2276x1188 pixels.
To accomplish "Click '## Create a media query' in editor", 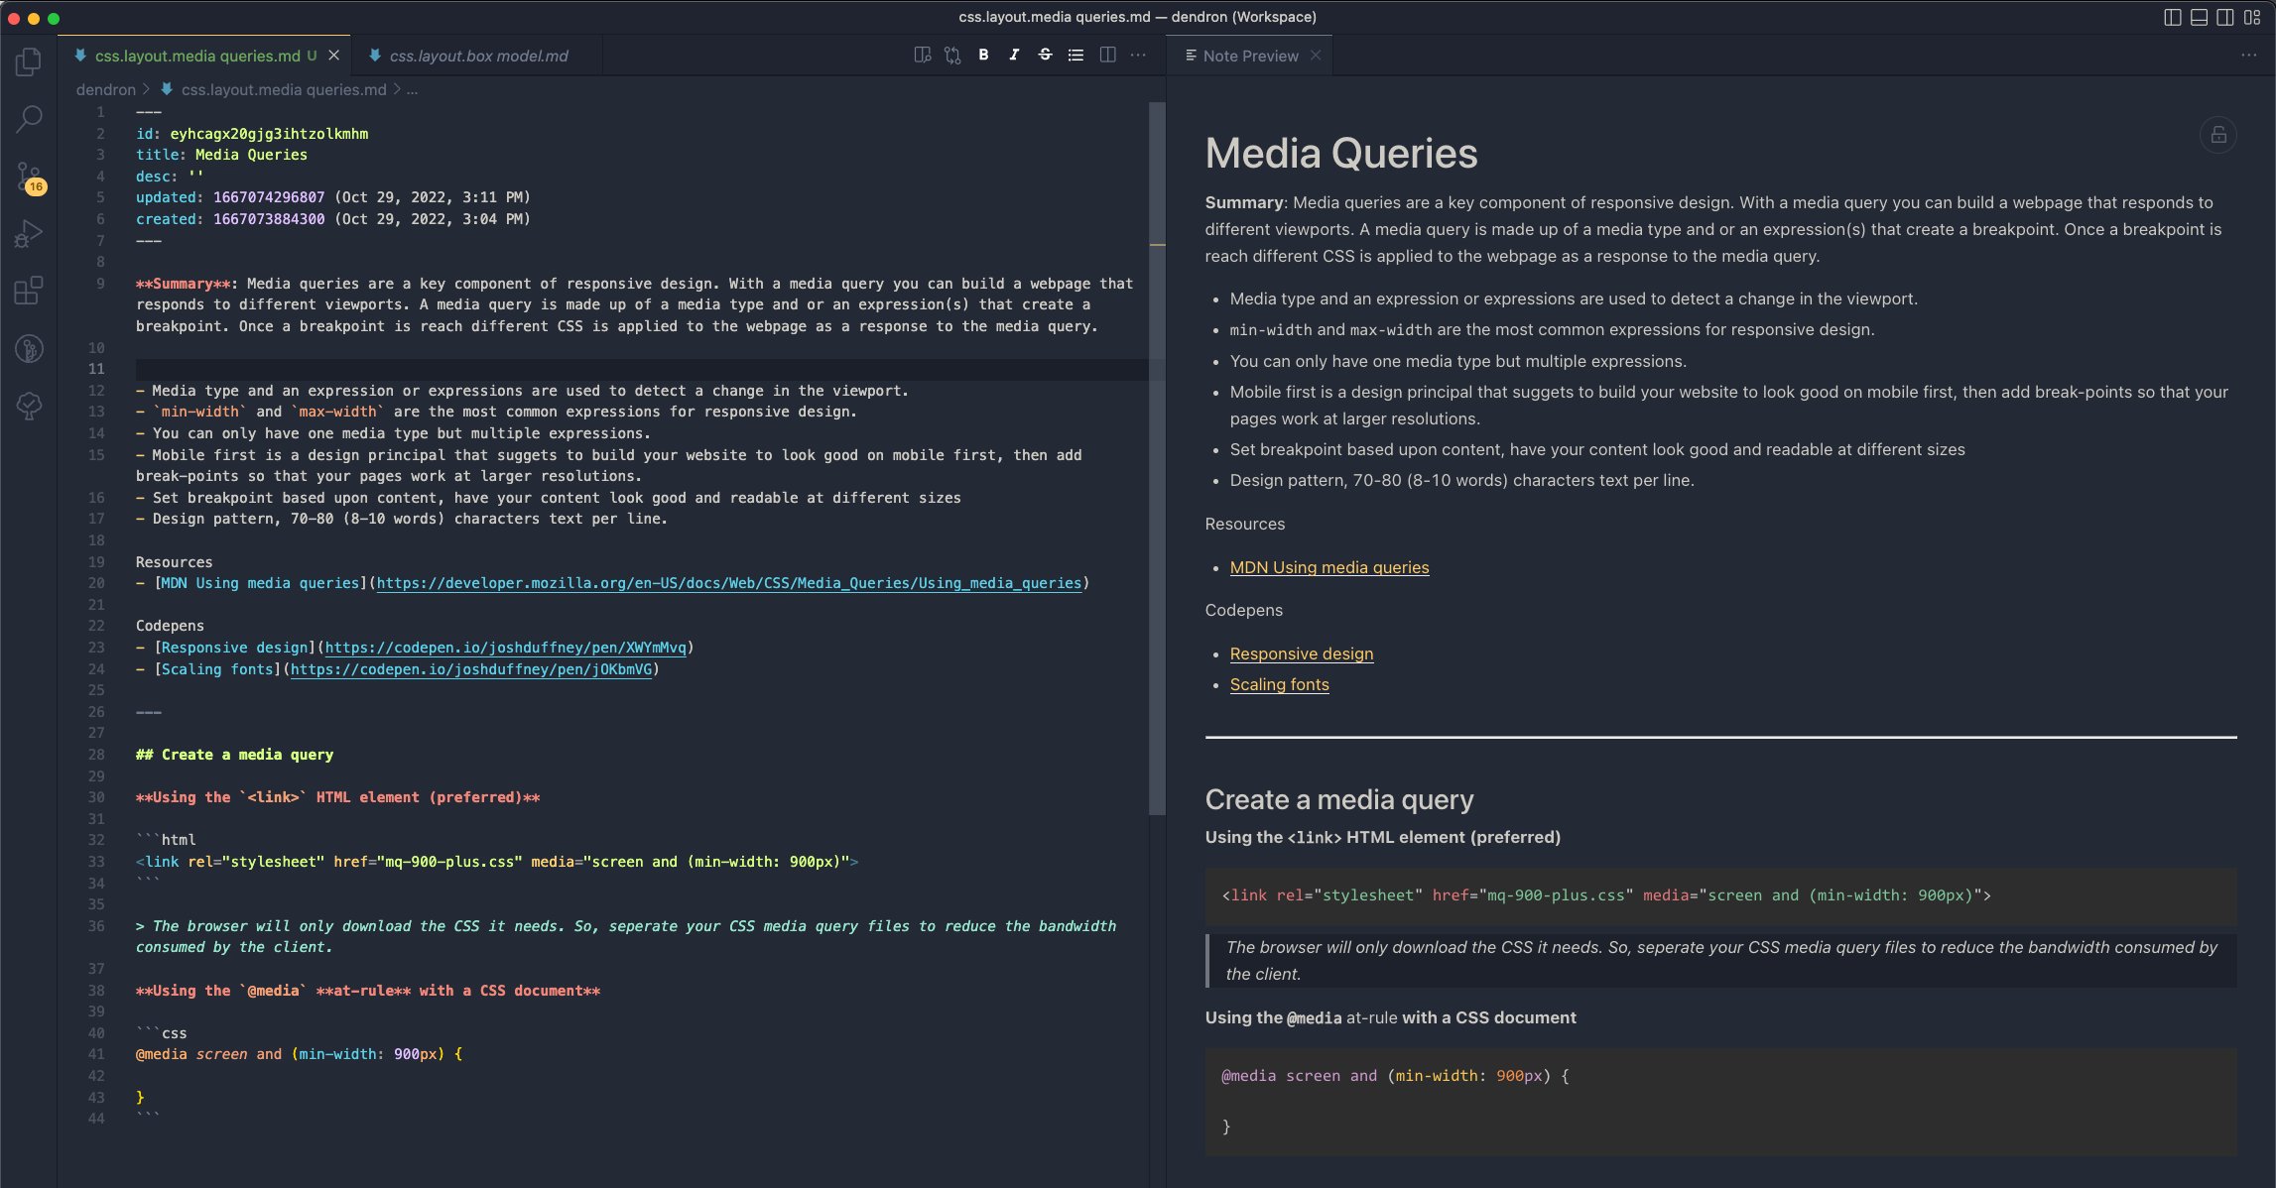I will pyautogui.click(x=234, y=755).
